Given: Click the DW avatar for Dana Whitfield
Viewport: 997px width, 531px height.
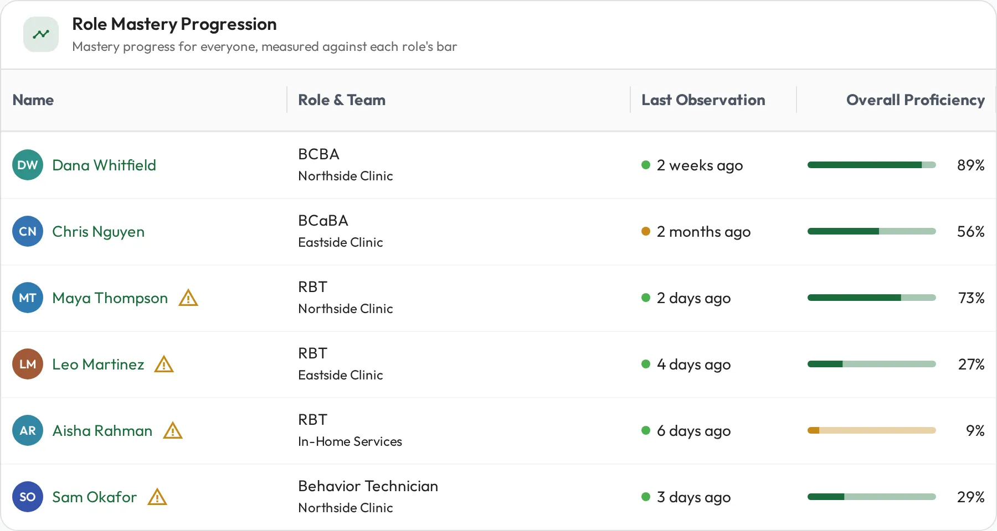Looking at the screenshot, I should (x=28, y=165).
